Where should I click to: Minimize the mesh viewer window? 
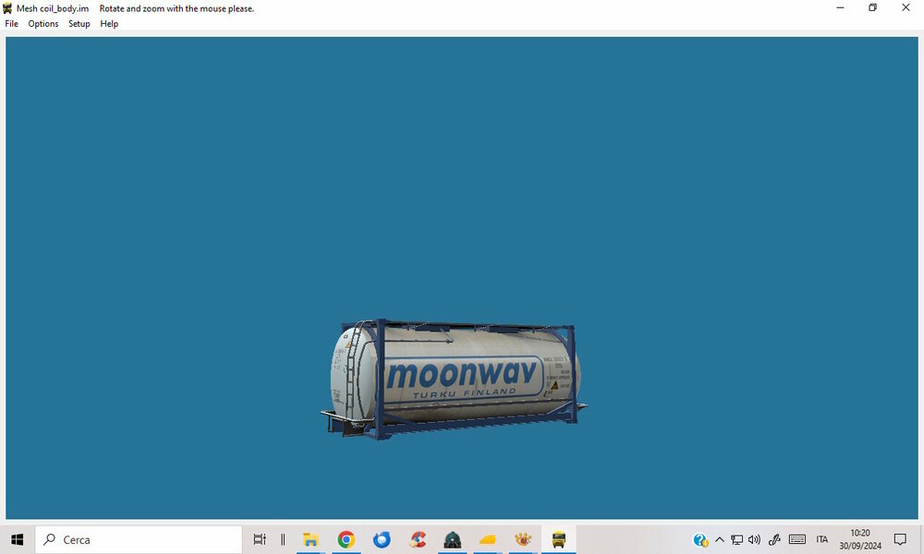click(840, 7)
